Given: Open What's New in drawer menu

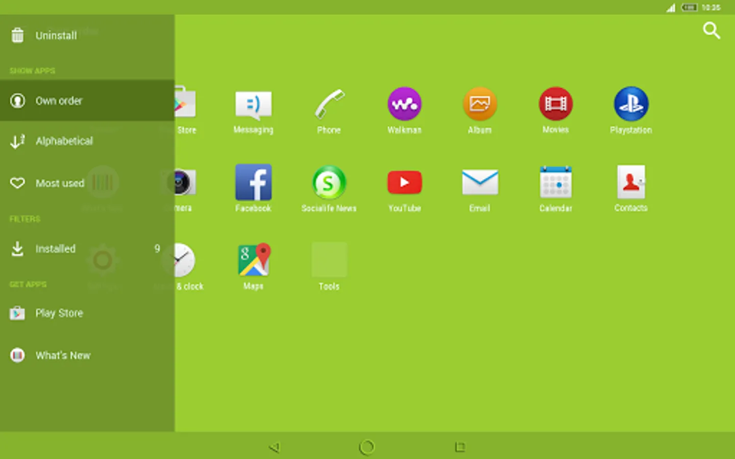Looking at the screenshot, I should tap(87, 355).
